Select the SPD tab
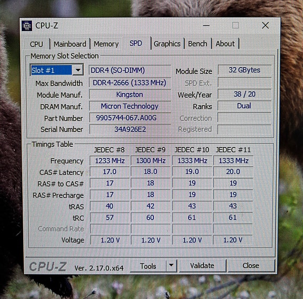303x299 pixels. (x=136, y=43)
